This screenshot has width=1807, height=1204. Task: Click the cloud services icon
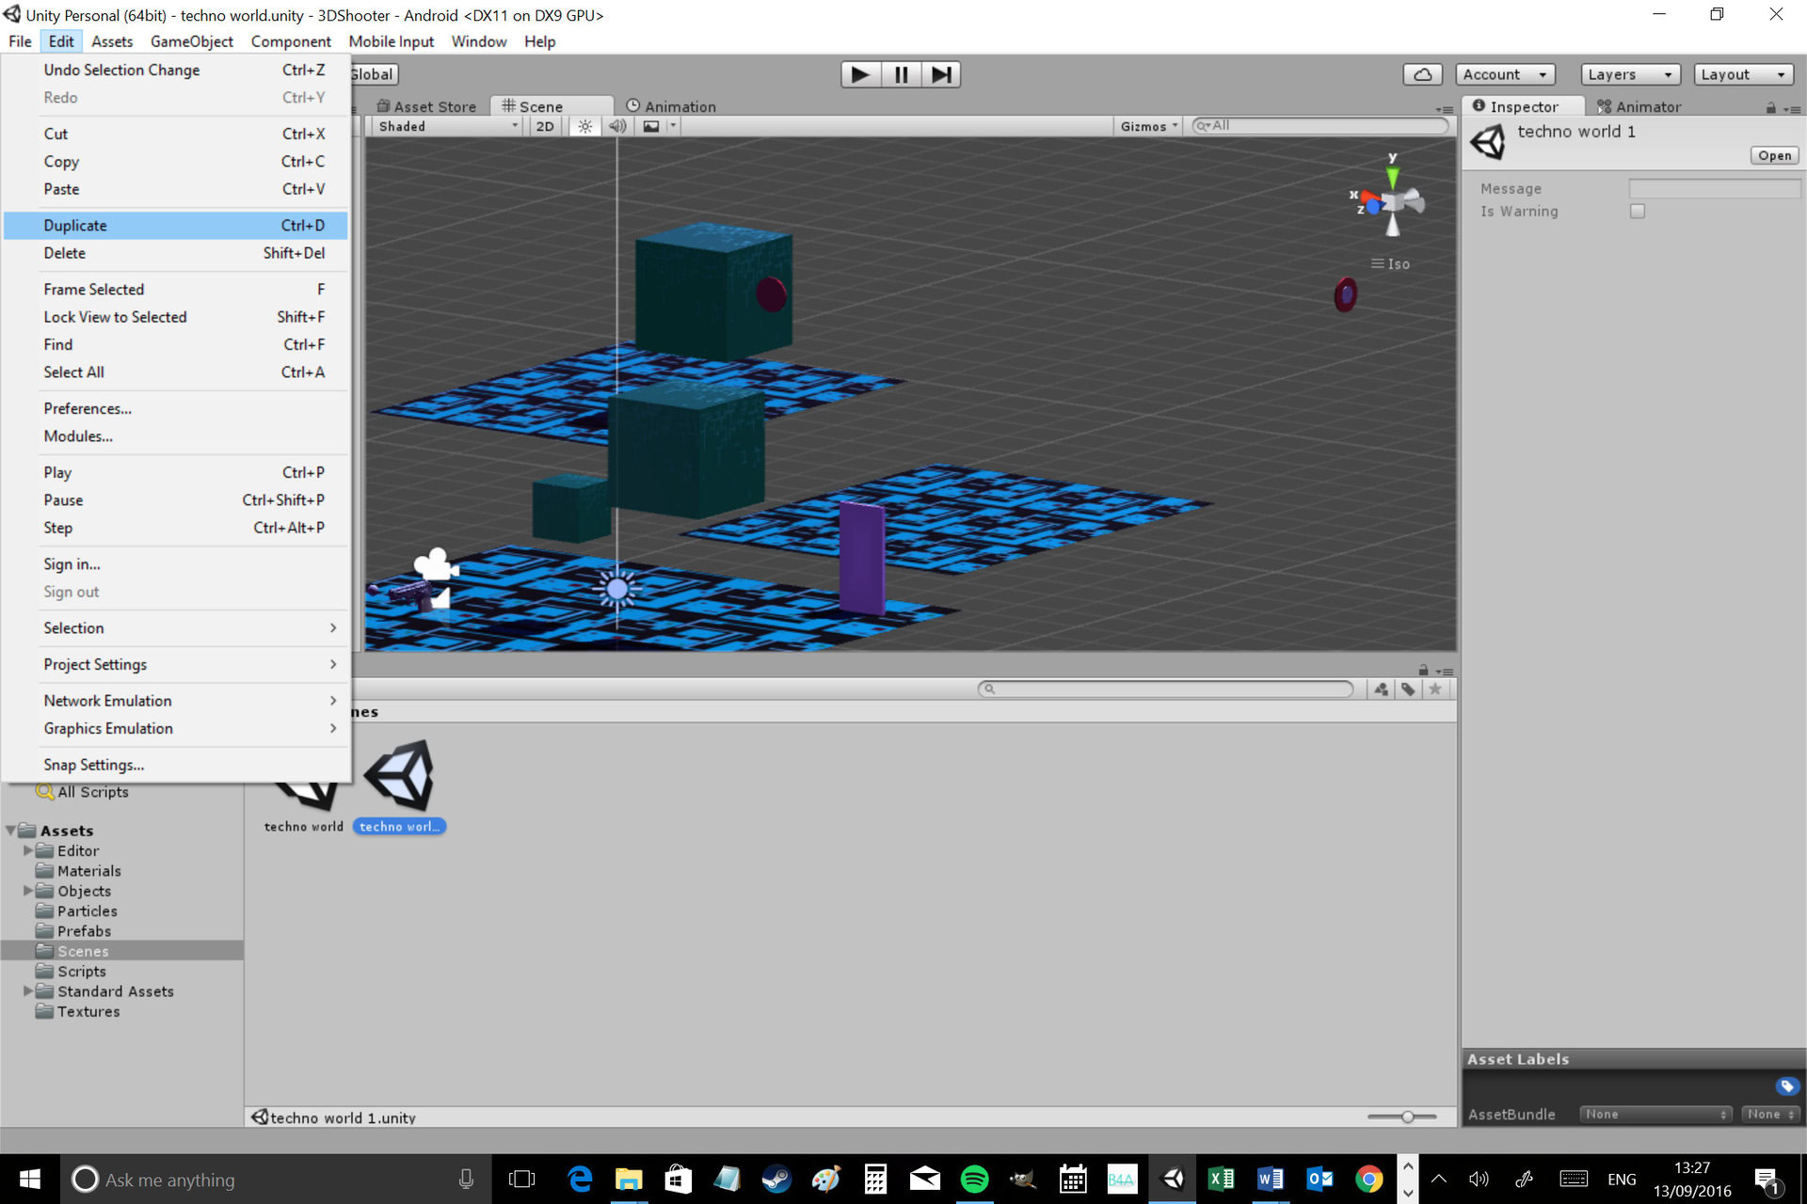[x=1422, y=74]
